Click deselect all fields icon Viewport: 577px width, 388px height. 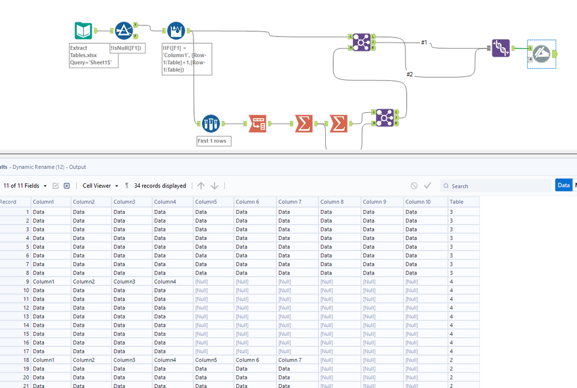click(66, 186)
